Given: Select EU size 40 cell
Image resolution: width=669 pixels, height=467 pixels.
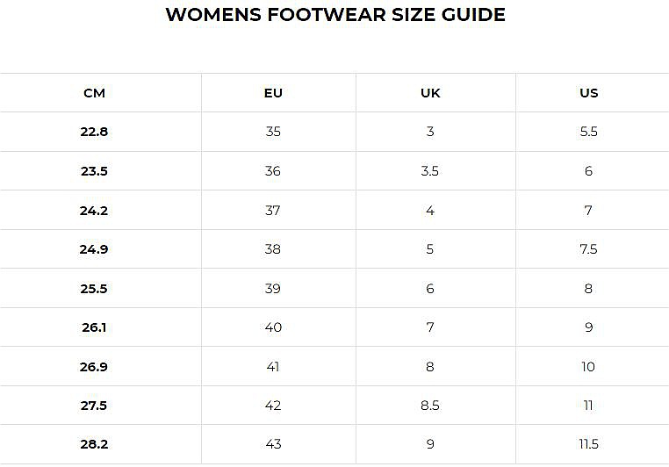Looking at the screenshot, I should [x=273, y=327].
